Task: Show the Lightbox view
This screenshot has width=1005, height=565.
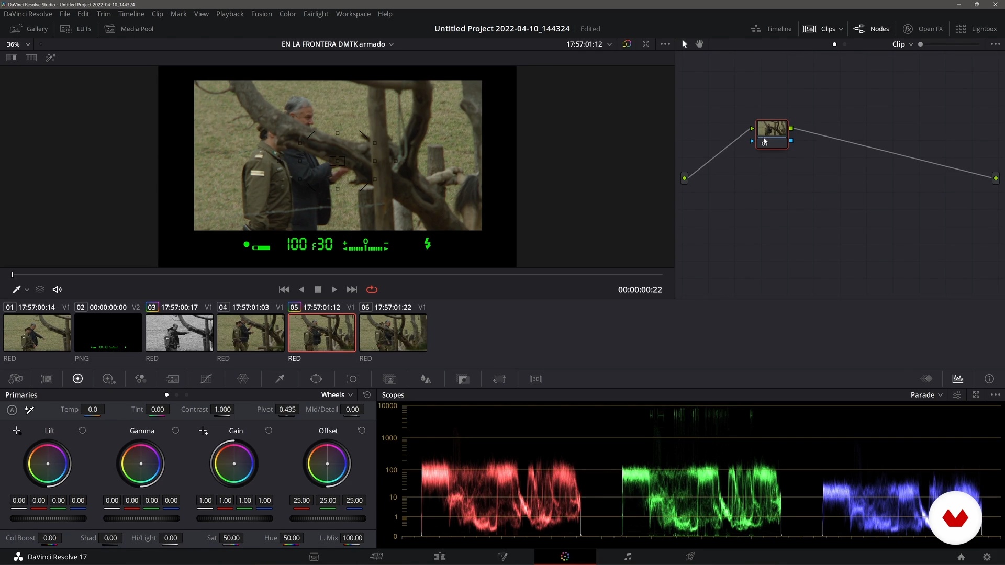Action: [x=976, y=29]
